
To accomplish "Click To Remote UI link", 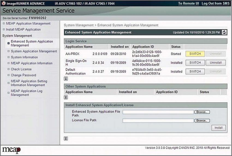I will [x=188, y=3].
